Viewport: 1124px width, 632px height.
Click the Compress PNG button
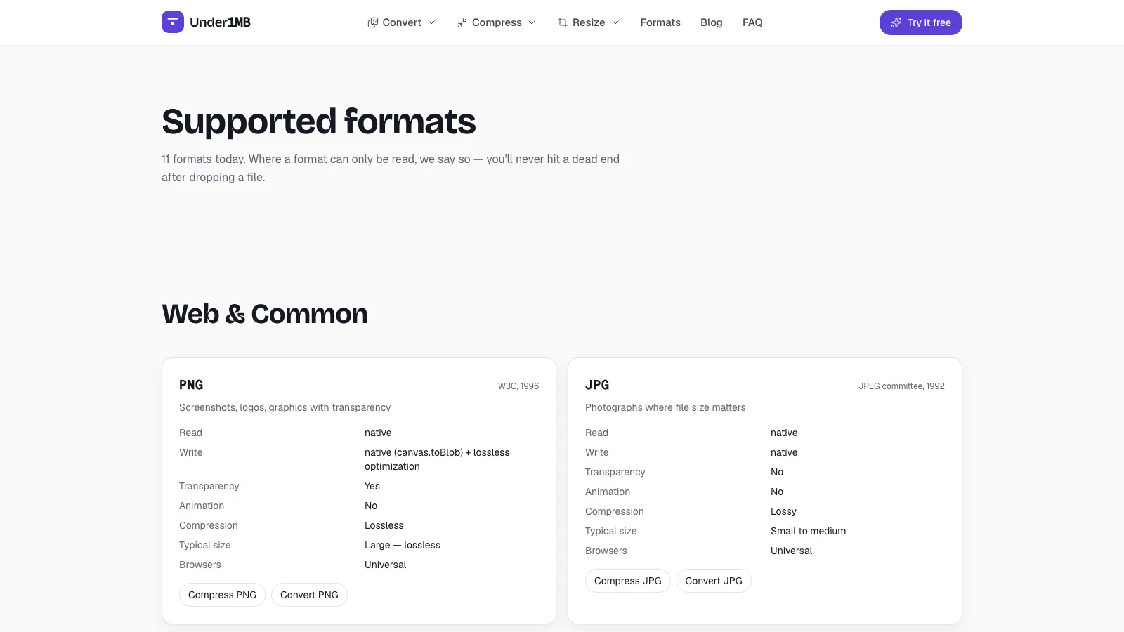222,595
